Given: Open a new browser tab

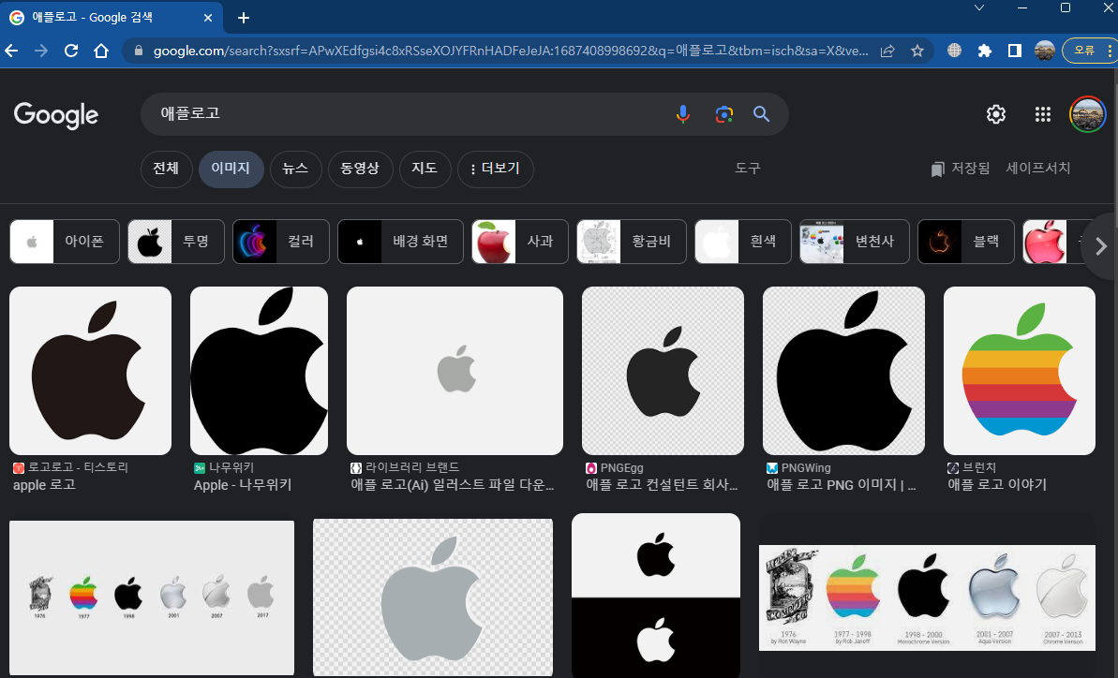Looking at the screenshot, I should (x=243, y=18).
